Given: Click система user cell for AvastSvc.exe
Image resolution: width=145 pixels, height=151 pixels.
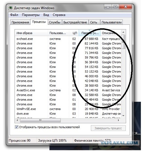Looking at the screenshot, I should [x=55, y=90].
